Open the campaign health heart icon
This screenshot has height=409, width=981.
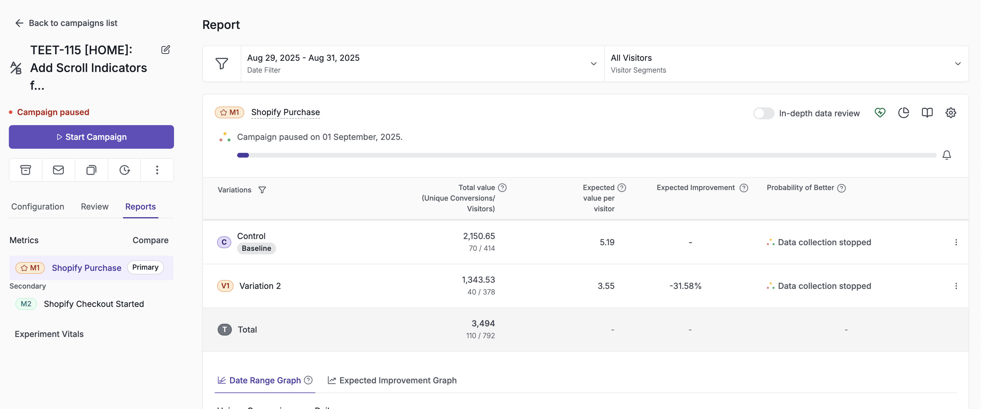(880, 113)
